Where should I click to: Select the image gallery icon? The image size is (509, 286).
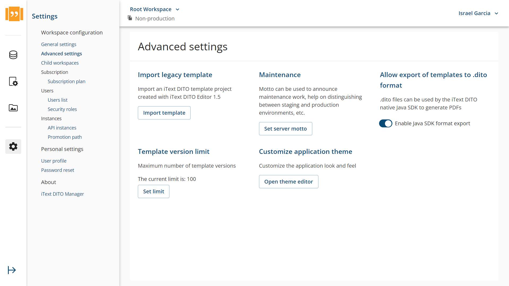[13, 108]
